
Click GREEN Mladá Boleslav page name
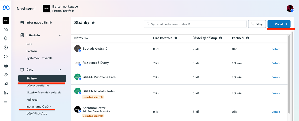(99, 91)
